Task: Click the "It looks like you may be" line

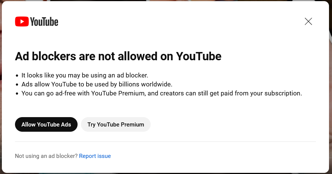Action: (x=85, y=76)
